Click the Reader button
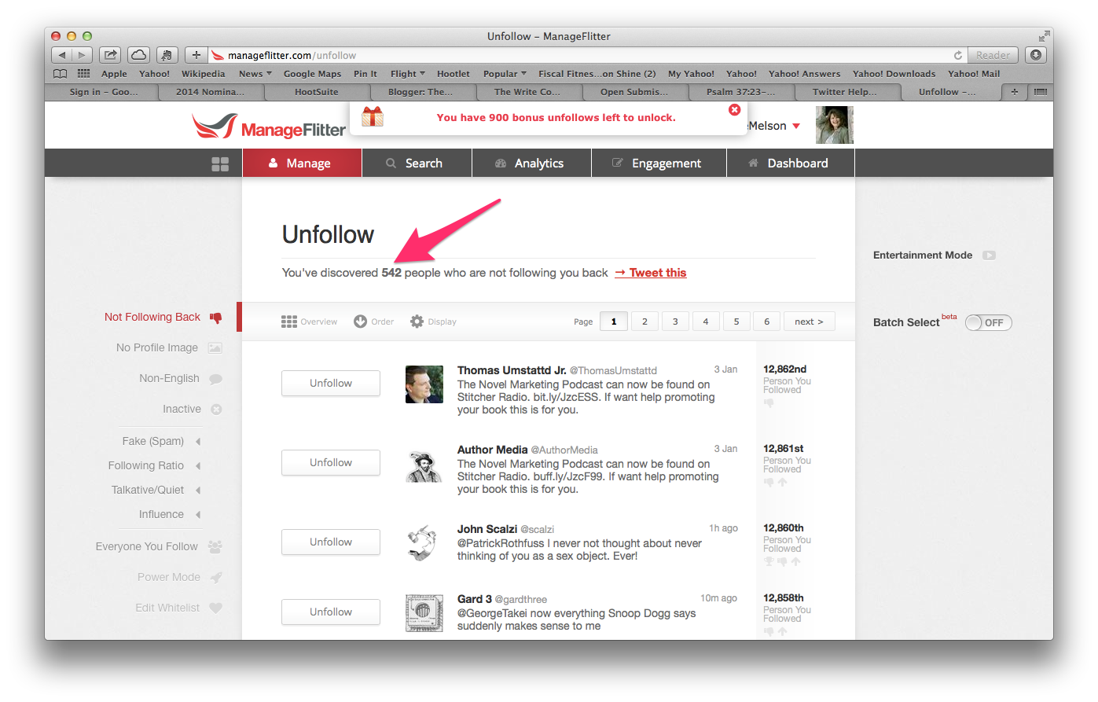 point(993,55)
